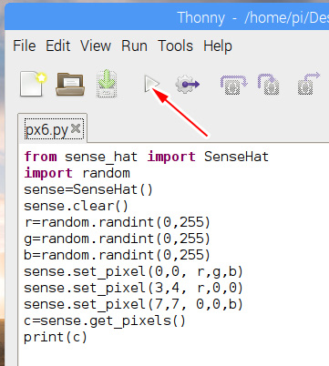Open the Help menu
This screenshot has width=329, height=366.
218,46
